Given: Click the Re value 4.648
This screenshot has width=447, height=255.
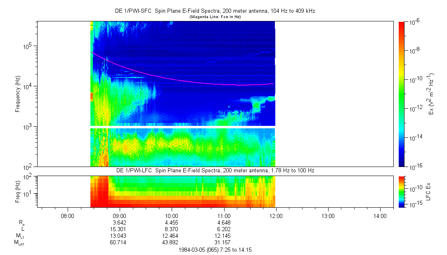Looking at the screenshot, I should 224,222.
